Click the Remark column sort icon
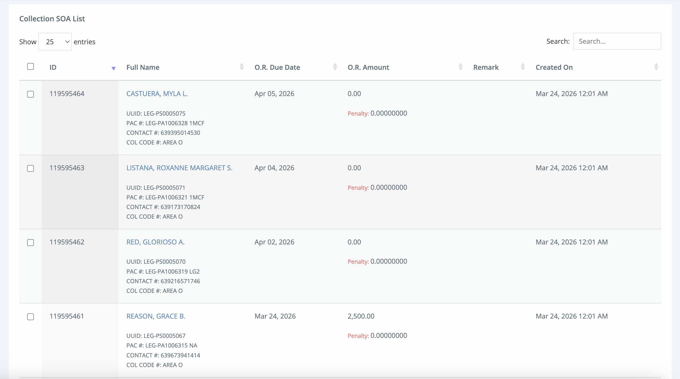This screenshot has height=379, width=680. 522,67
